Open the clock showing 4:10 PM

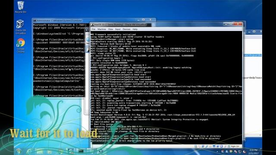click(x=254, y=152)
